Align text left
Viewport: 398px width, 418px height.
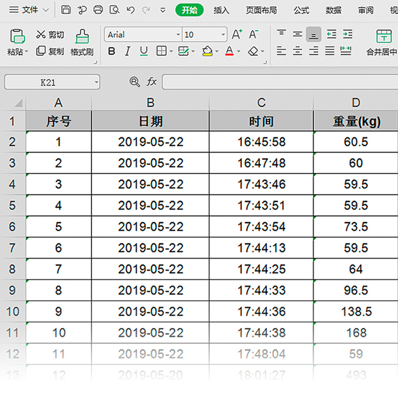(x=282, y=51)
